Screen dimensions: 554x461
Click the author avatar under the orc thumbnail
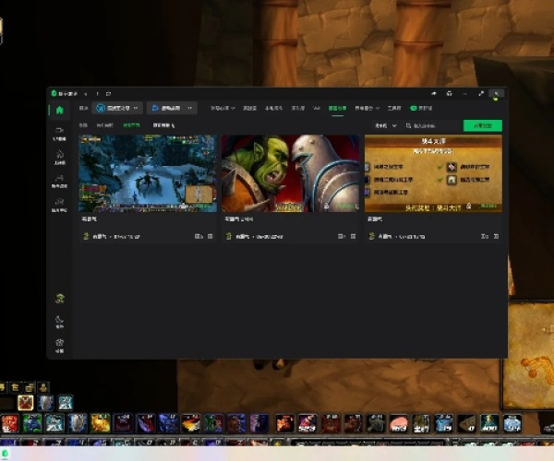click(229, 236)
